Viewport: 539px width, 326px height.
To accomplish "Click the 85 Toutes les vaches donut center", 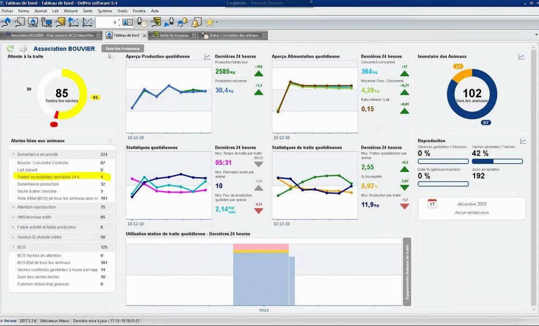I will click(x=62, y=95).
